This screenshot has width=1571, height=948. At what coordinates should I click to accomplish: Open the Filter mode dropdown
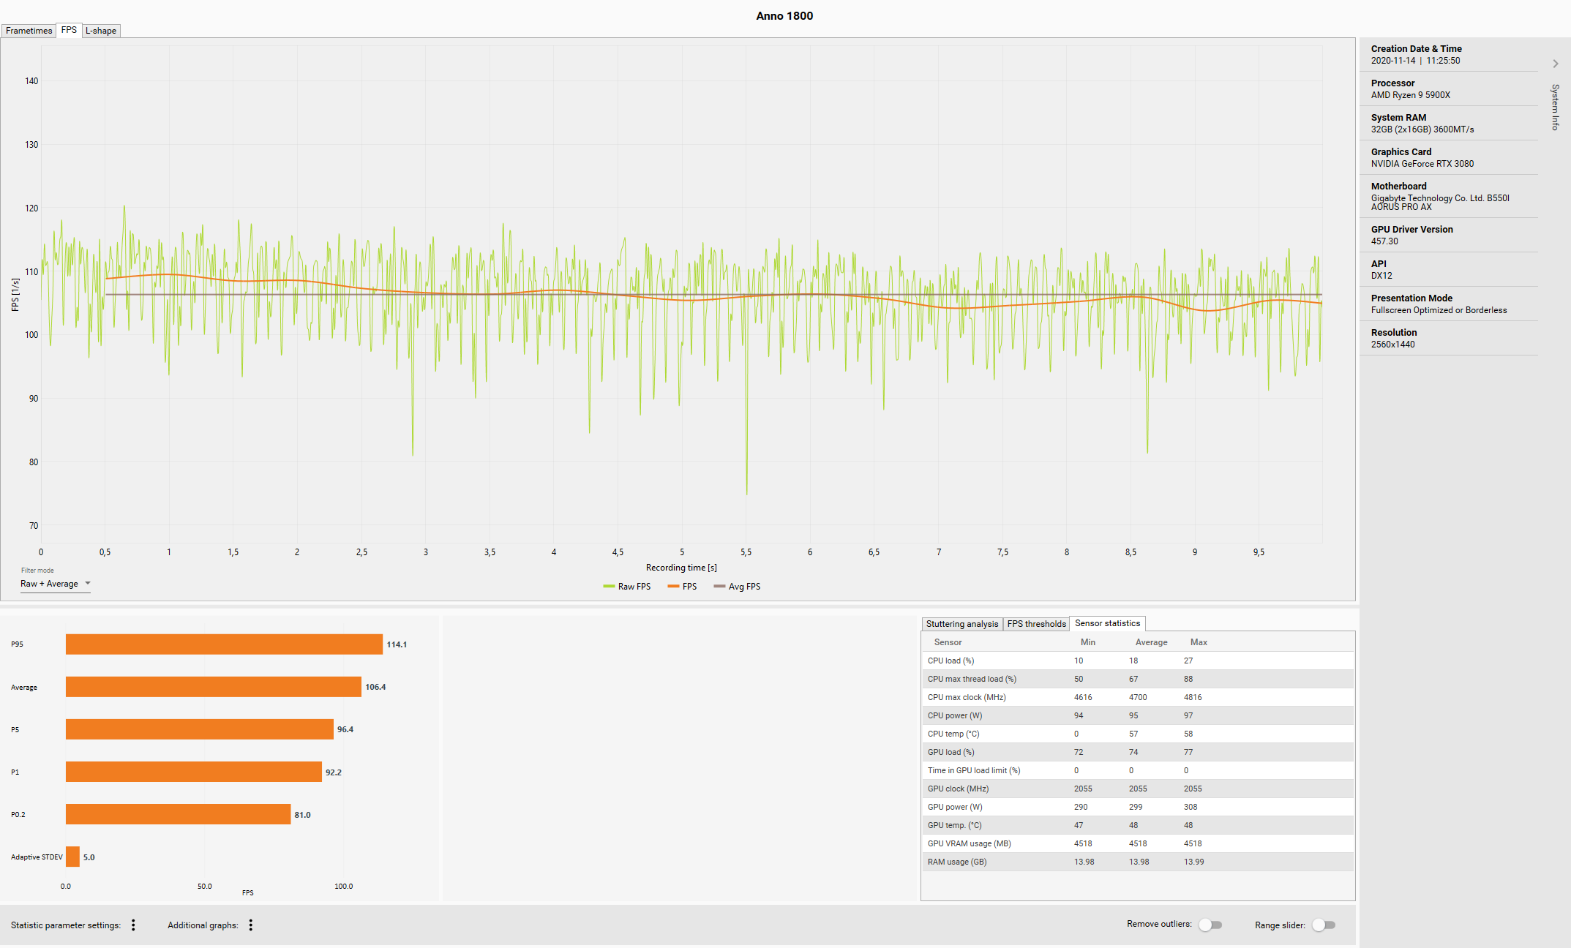pos(56,584)
